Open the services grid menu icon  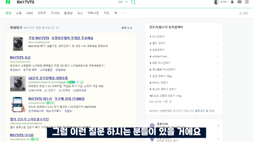(x=247, y=2)
